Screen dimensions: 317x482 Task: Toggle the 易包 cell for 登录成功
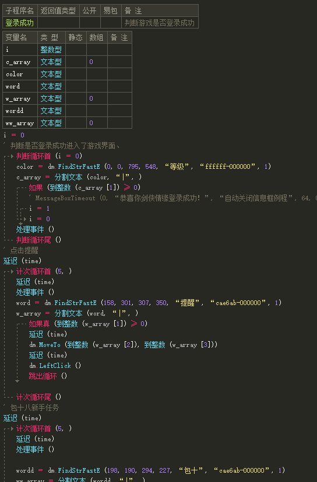point(111,23)
